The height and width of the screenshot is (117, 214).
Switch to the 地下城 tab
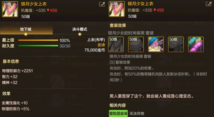[x=26, y=30]
